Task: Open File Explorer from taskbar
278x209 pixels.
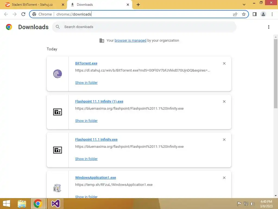Action: click(x=22, y=204)
